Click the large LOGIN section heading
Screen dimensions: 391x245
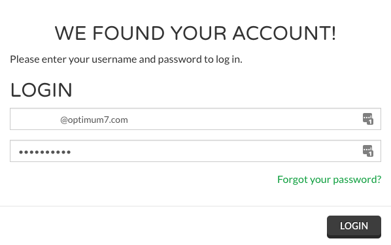pos(41,90)
